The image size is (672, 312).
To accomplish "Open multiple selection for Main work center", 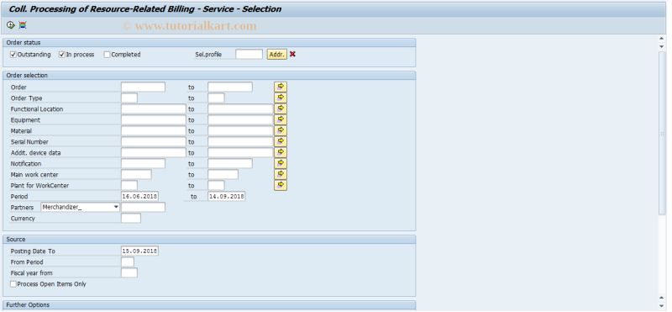I will pyautogui.click(x=281, y=174).
